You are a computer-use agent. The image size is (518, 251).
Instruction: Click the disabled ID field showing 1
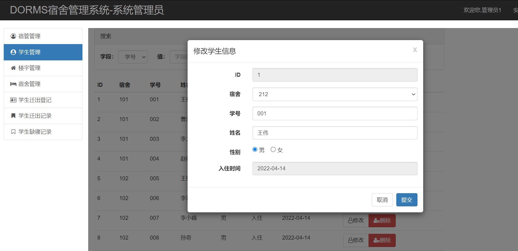tap(335, 75)
